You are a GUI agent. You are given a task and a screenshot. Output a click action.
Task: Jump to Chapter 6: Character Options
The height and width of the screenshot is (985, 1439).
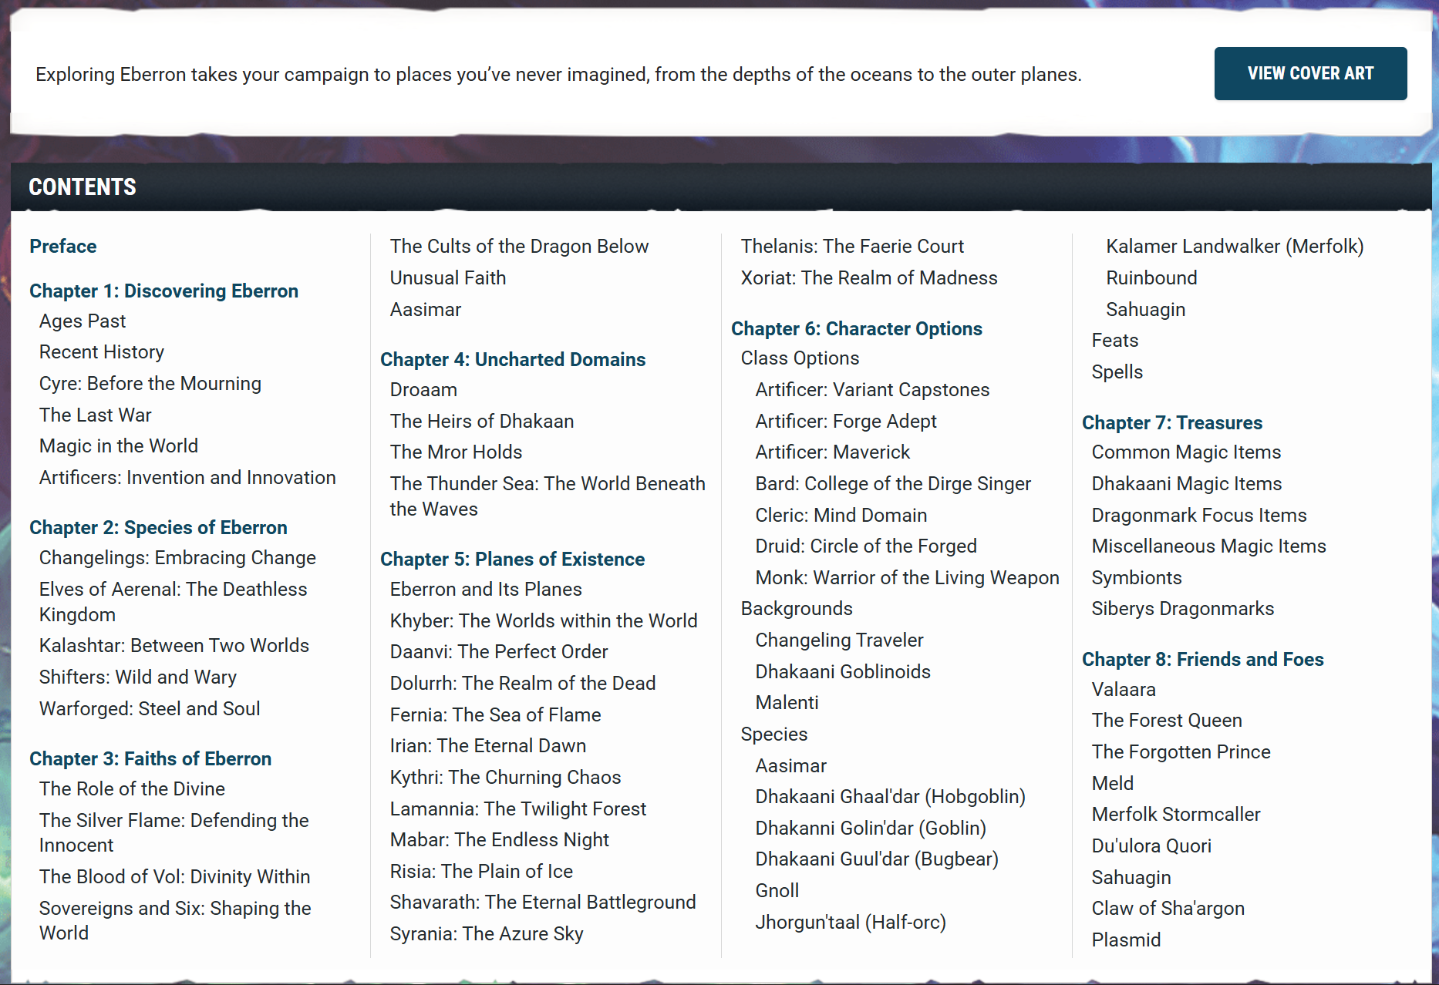(x=856, y=329)
